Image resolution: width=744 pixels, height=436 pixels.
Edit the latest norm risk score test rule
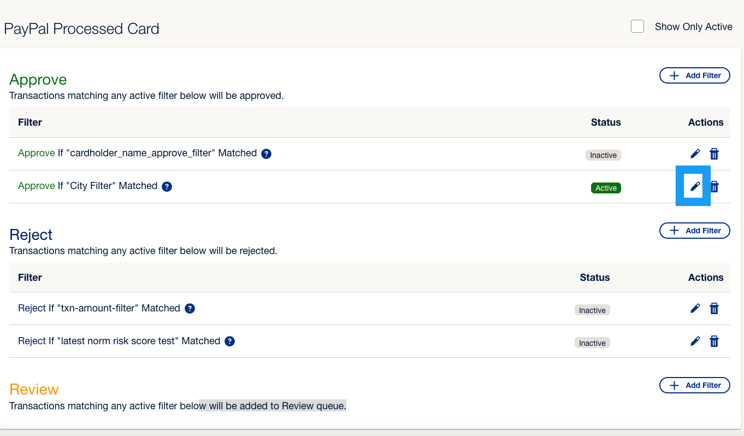(695, 341)
